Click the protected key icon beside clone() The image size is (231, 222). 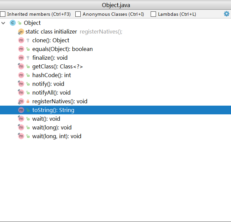28,40
